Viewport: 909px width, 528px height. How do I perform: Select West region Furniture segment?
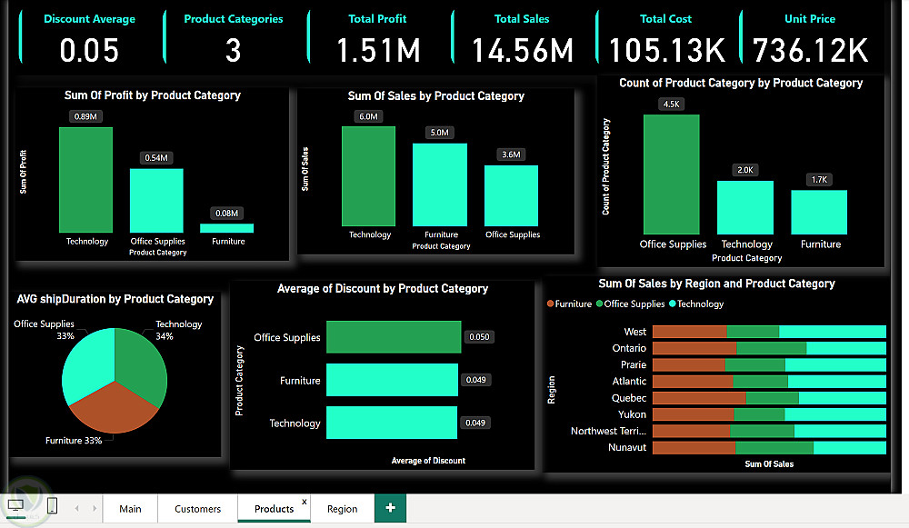click(690, 332)
